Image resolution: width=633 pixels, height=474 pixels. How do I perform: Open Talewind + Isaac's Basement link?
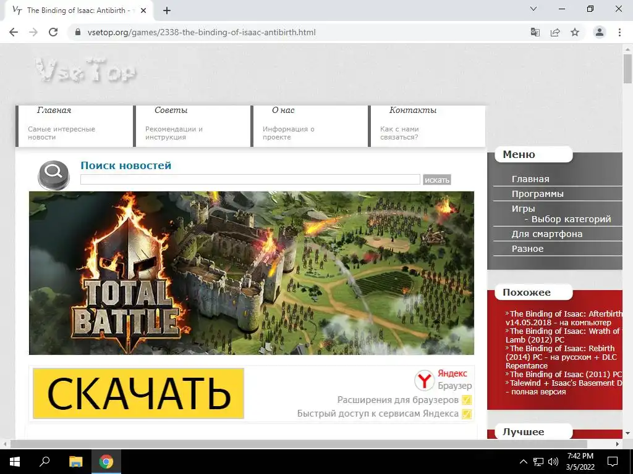[x=564, y=388]
